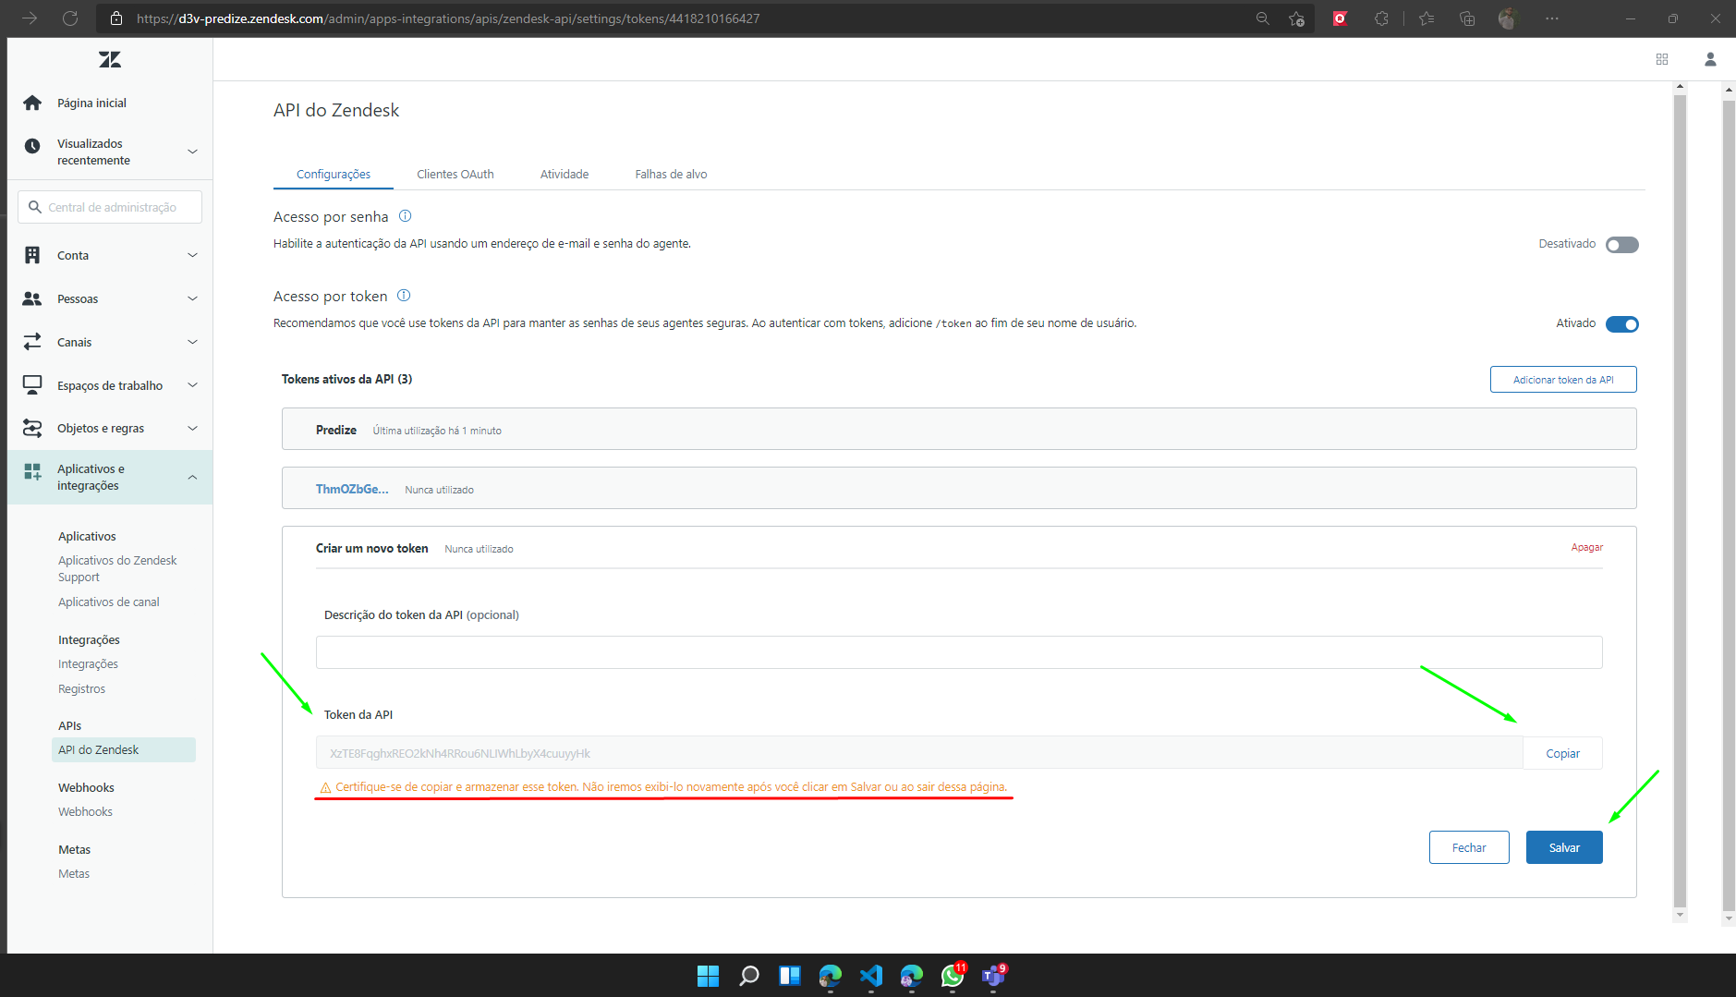
Task: Click the browser refresh icon
Action: 70,18
